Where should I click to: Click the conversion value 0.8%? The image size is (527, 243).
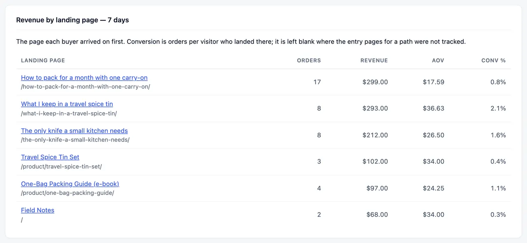click(x=498, y=82)
